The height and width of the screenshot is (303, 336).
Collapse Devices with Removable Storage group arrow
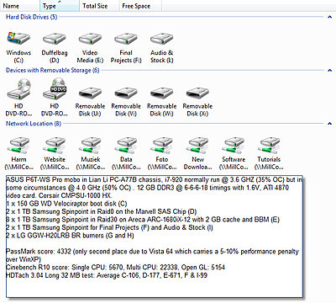pos(329,71)
